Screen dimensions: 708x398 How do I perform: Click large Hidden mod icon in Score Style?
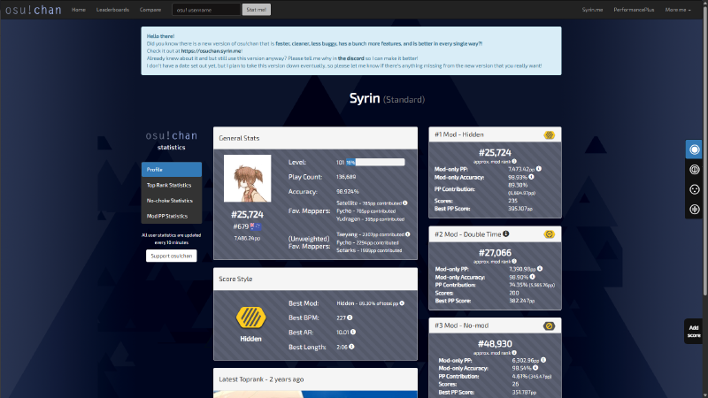tap(250, 318)
